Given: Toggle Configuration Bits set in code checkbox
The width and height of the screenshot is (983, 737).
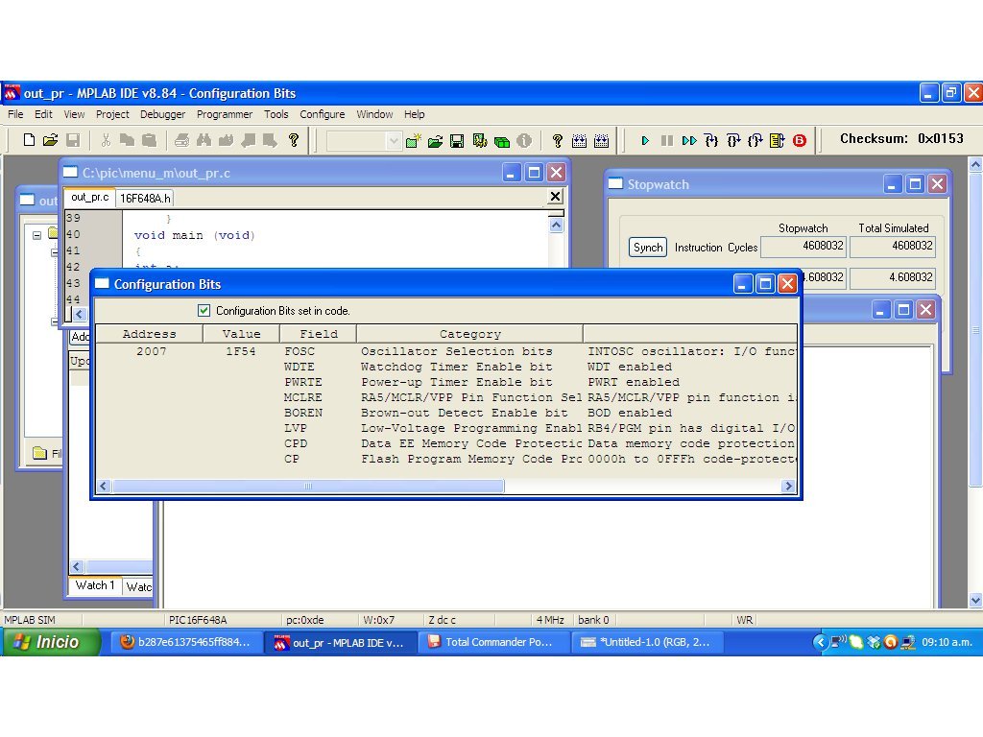Looking at the screenshot, I should pyautogui.click(x=204, y=310).
